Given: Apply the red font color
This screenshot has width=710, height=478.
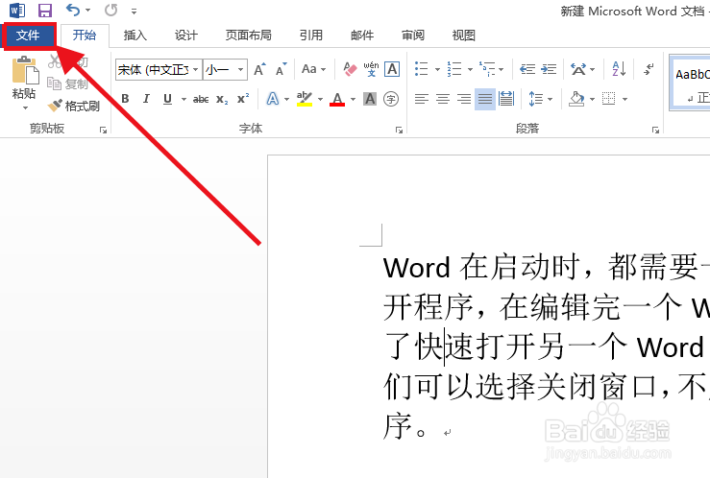Looking at the screenshot, I should [x=337, y=99].
